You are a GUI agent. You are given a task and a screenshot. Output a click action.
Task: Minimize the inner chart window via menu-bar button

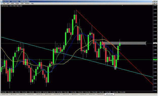point(153,4)
